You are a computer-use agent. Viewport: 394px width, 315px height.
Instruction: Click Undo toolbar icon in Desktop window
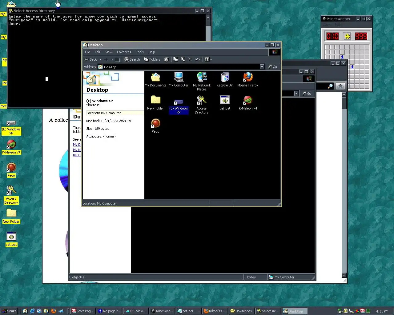(x=198, y=59)
